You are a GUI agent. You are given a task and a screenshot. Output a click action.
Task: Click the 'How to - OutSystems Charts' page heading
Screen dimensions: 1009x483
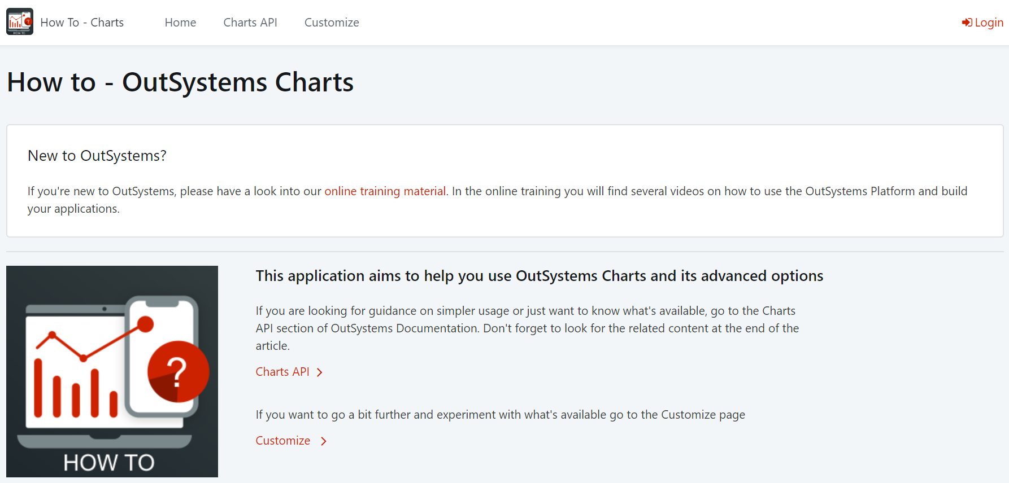pyautogui.click(x=180, y=82)
